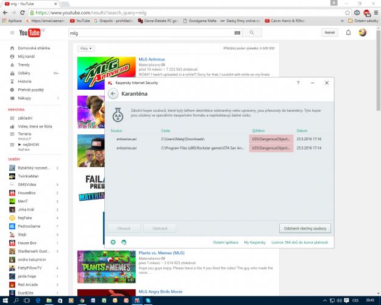The height and width of the screenshot is (305, 381).
Task: Open Kaspersky help question mark
Action: (298, 83)
